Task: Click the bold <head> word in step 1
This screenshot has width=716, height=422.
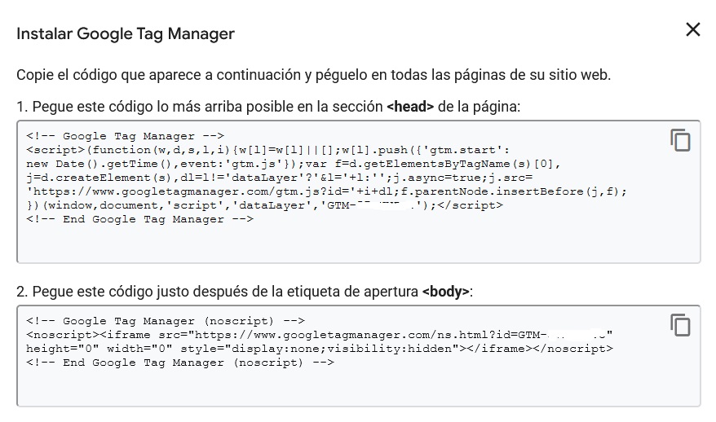Action: point(410,107)
